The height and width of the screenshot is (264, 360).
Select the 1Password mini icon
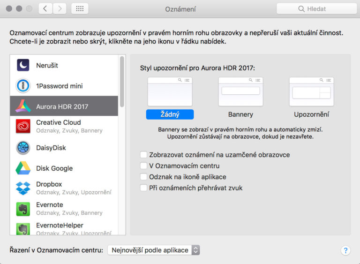(23, 86)
